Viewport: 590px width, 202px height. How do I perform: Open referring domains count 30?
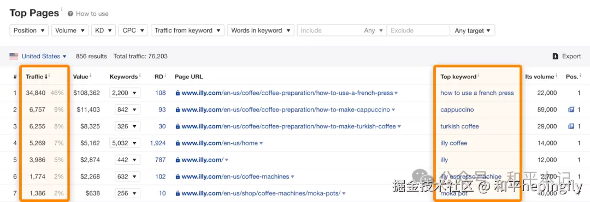162,126
